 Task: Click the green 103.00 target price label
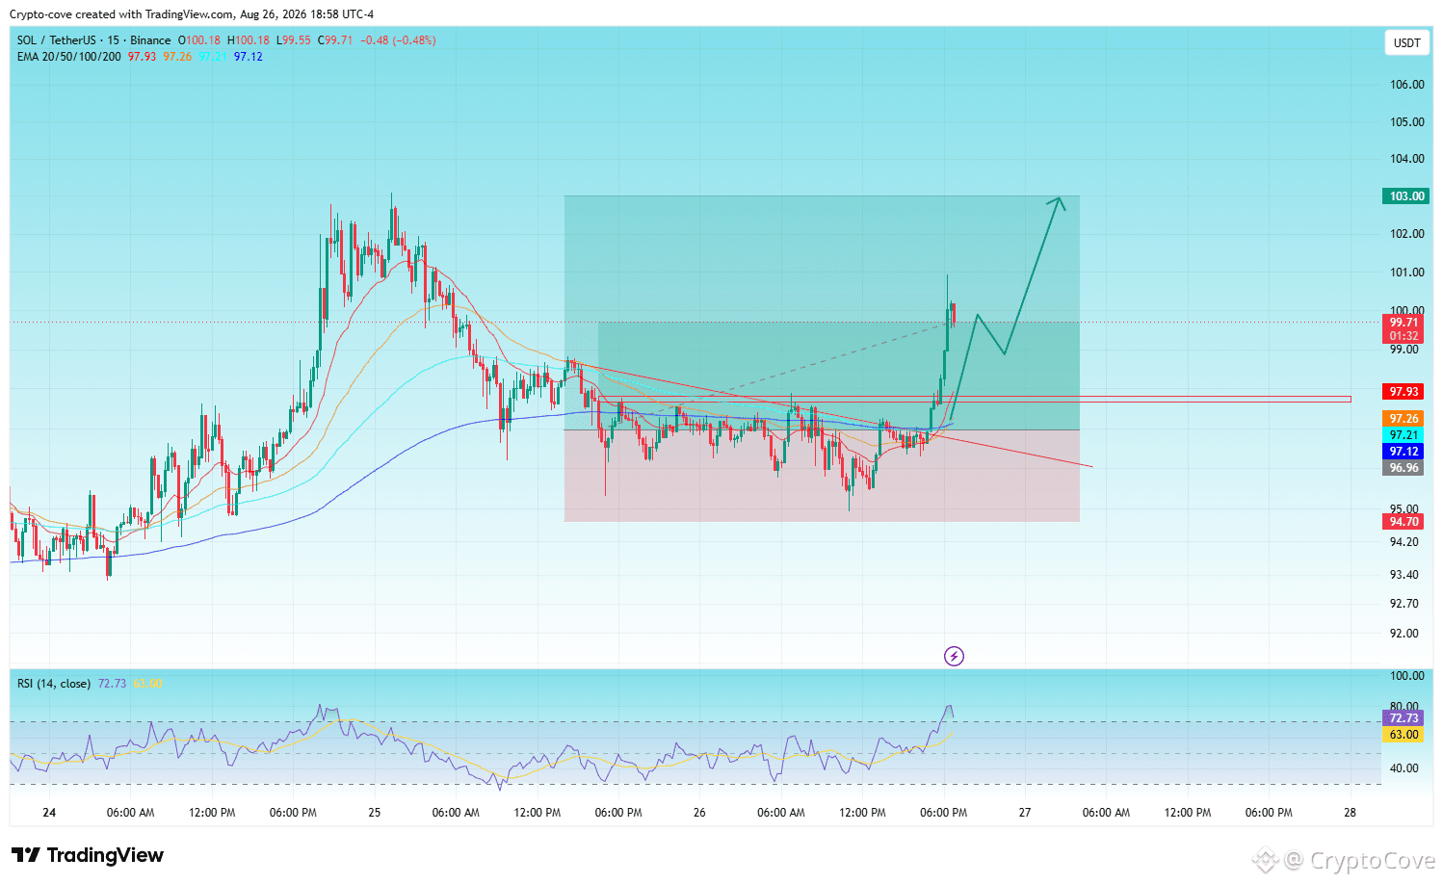click(x=1406, y=196)
